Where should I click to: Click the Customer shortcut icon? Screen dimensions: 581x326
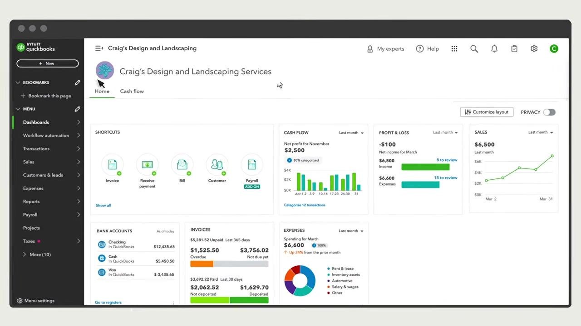point(217,165)
